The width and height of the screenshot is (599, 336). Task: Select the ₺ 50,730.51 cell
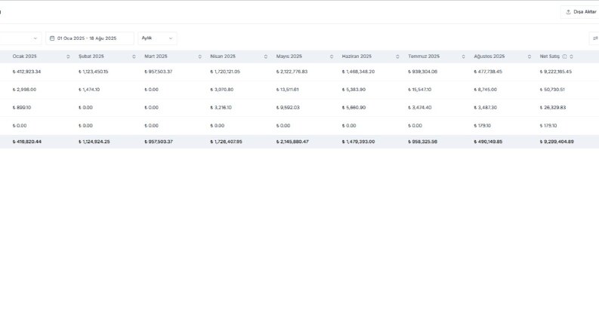point(552,90)
